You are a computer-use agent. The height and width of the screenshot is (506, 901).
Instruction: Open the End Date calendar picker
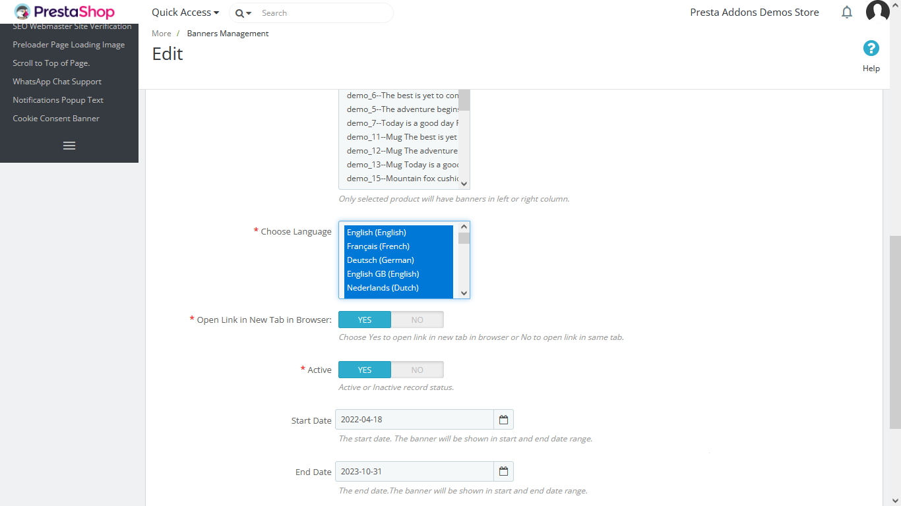click(x=503, y=472)
